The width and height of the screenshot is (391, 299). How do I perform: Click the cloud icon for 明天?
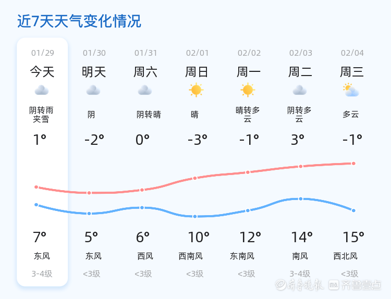pos(93,91)
